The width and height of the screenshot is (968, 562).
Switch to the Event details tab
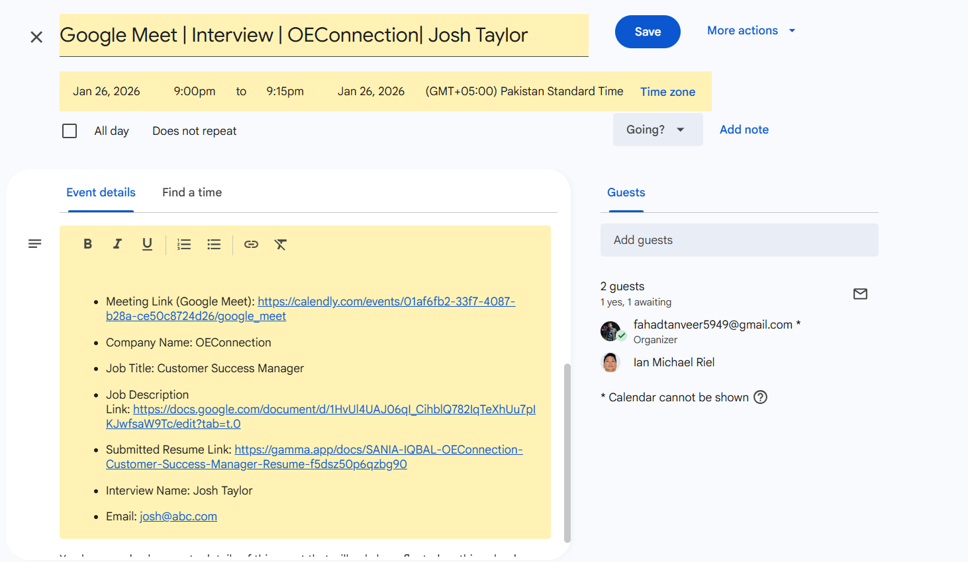[101, 192]
